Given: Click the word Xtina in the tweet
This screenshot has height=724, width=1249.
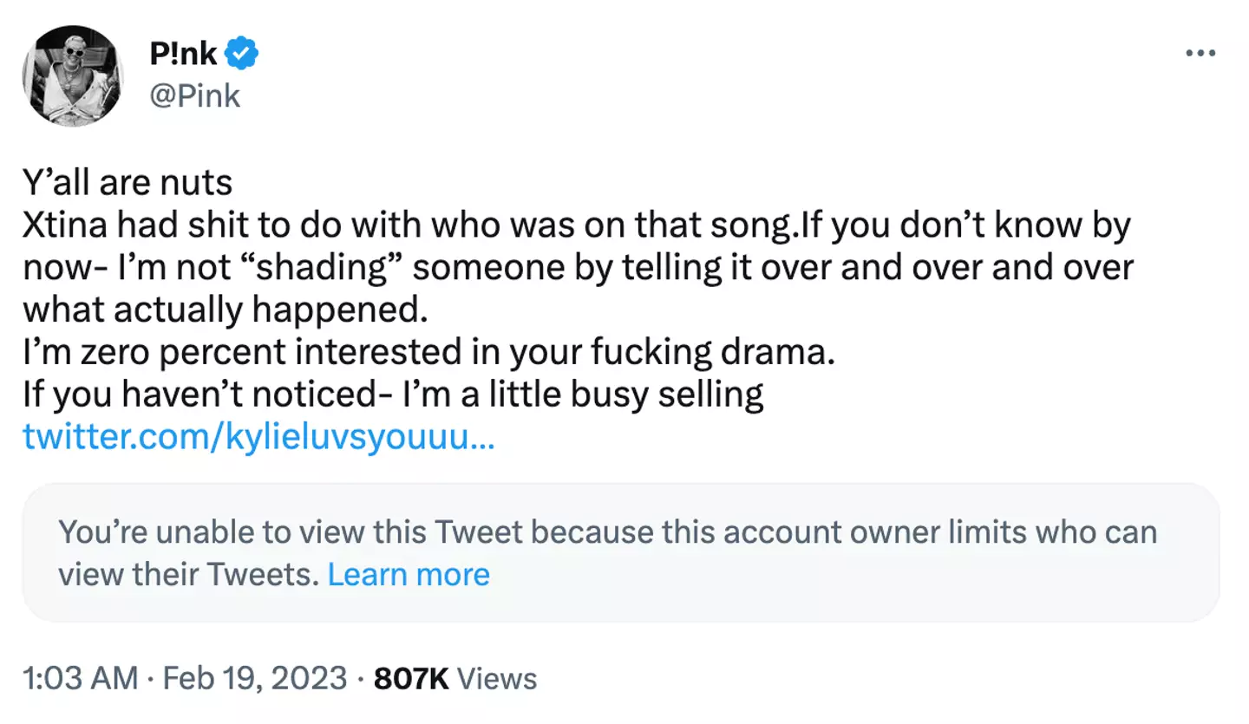Looking at the screenshot, I should [65, 225].
